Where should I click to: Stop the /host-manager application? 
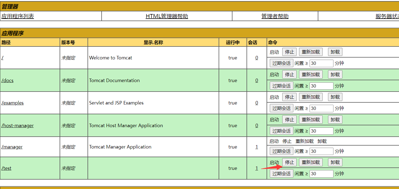tap(290, 120)
